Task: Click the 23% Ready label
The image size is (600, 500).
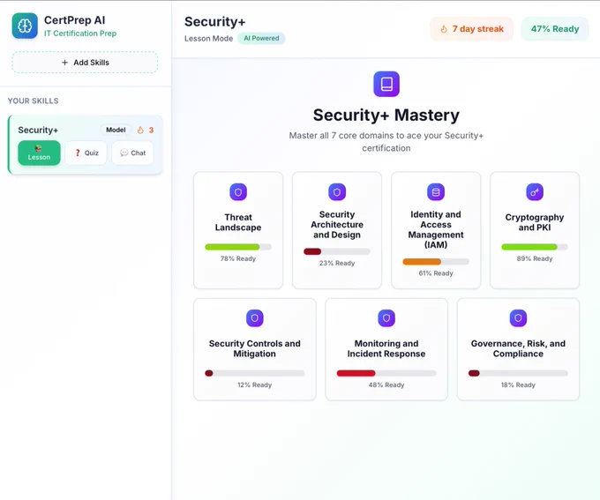Action: (x=337, y=263)
